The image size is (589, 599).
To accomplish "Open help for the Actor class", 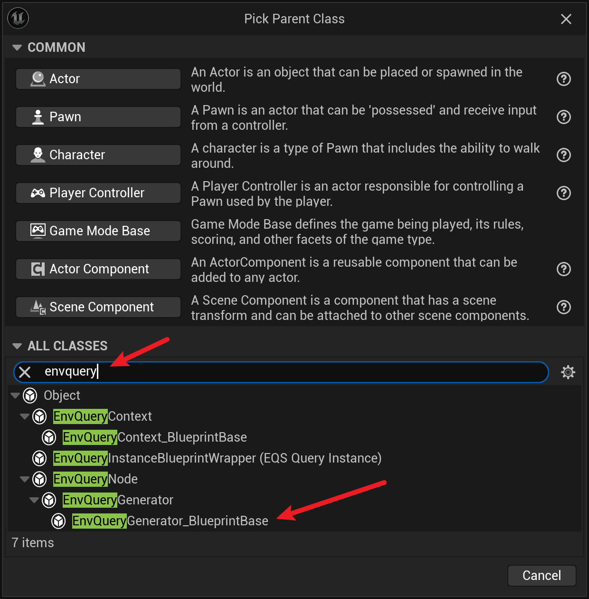I will (x=563, y=79).
